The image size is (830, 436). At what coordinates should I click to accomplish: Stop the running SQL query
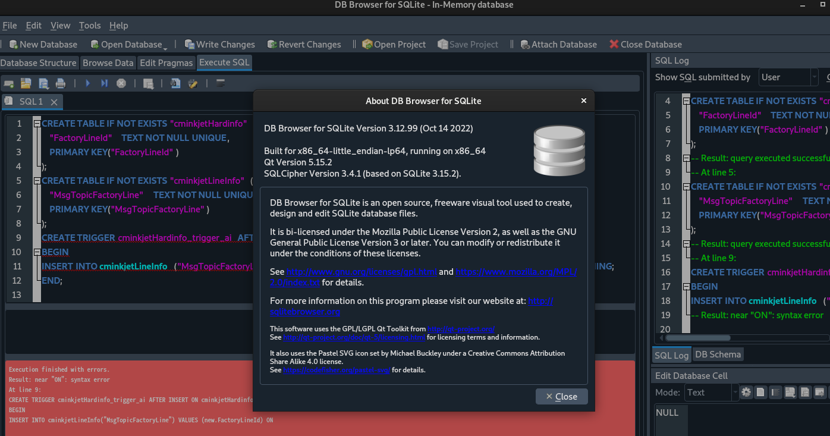tap(122, 83)
